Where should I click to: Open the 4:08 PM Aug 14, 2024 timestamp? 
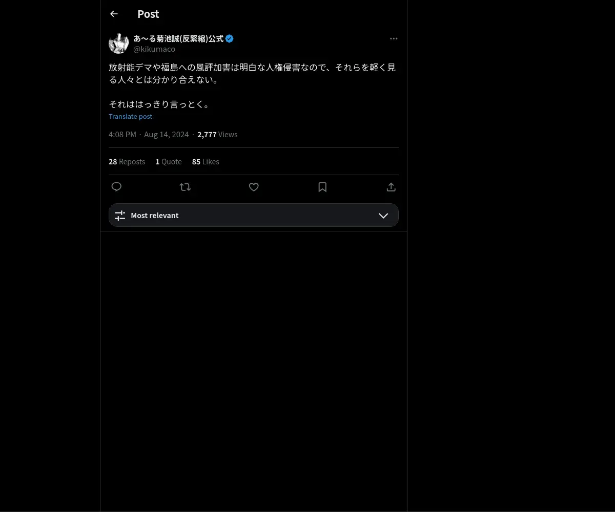pyautogui.click(x=149, y=134)
